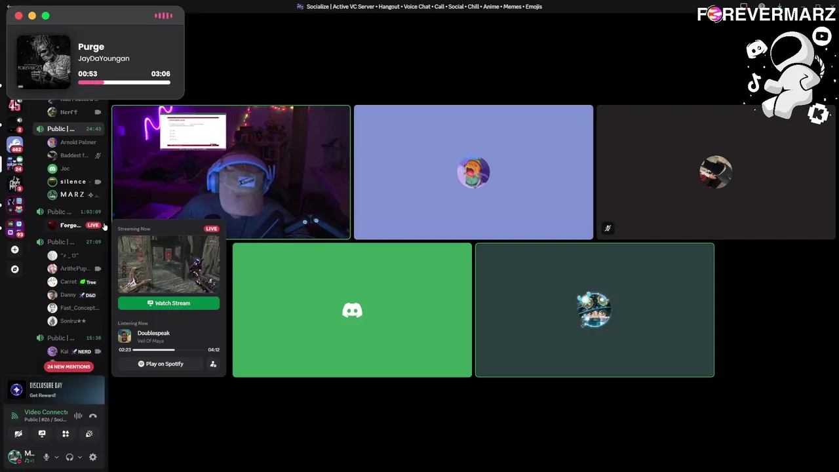Select Public voice channel timed 24:43
Screen dimensions: 839x472
point(69,128)
